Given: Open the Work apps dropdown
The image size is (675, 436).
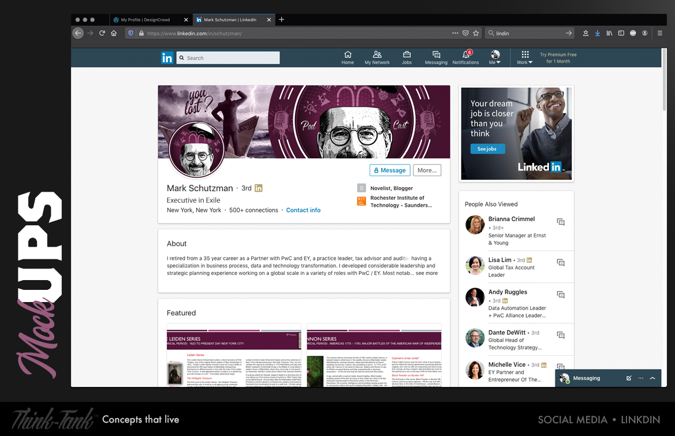Looking at the screenshot, I should (525, 58).
